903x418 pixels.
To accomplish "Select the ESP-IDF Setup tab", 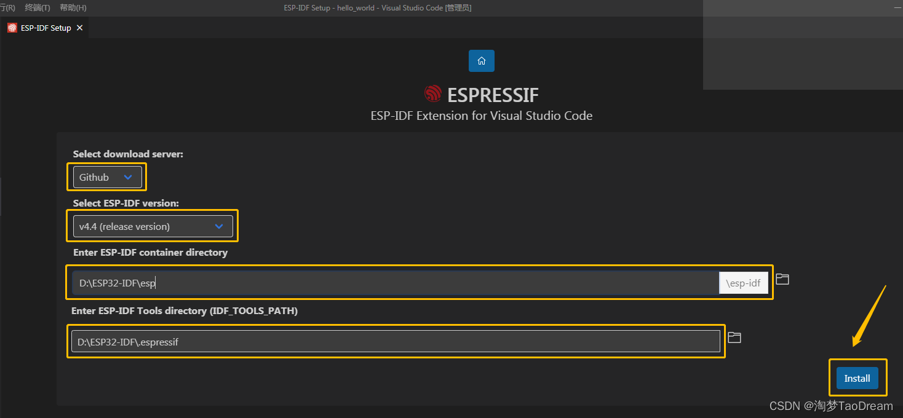I will [x=45, y=28].
